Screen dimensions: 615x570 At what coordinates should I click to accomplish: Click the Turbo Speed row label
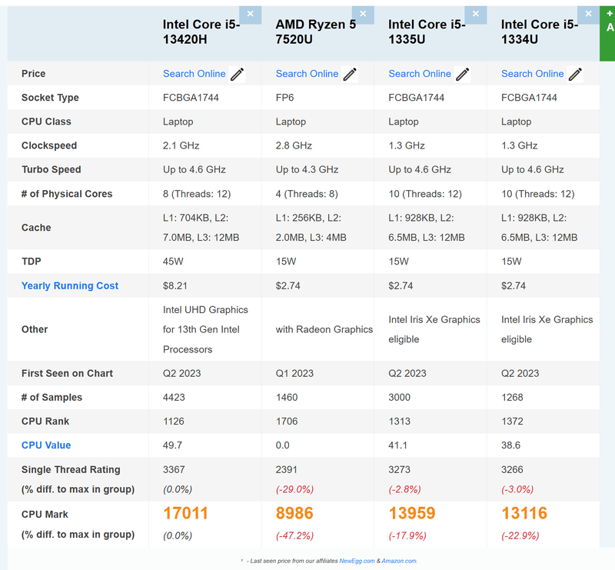52,169
